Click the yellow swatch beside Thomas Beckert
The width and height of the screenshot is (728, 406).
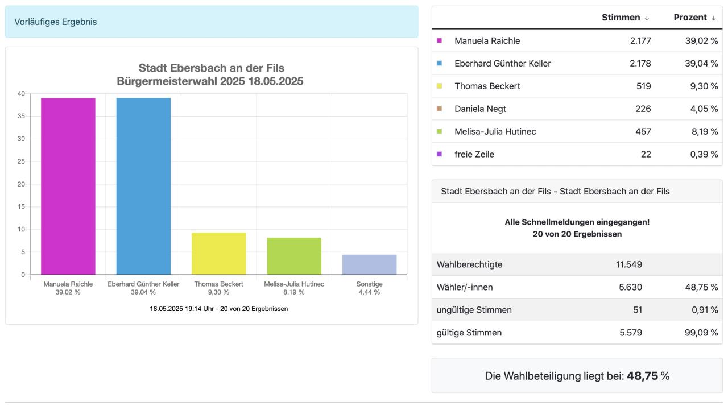point(439,86)
